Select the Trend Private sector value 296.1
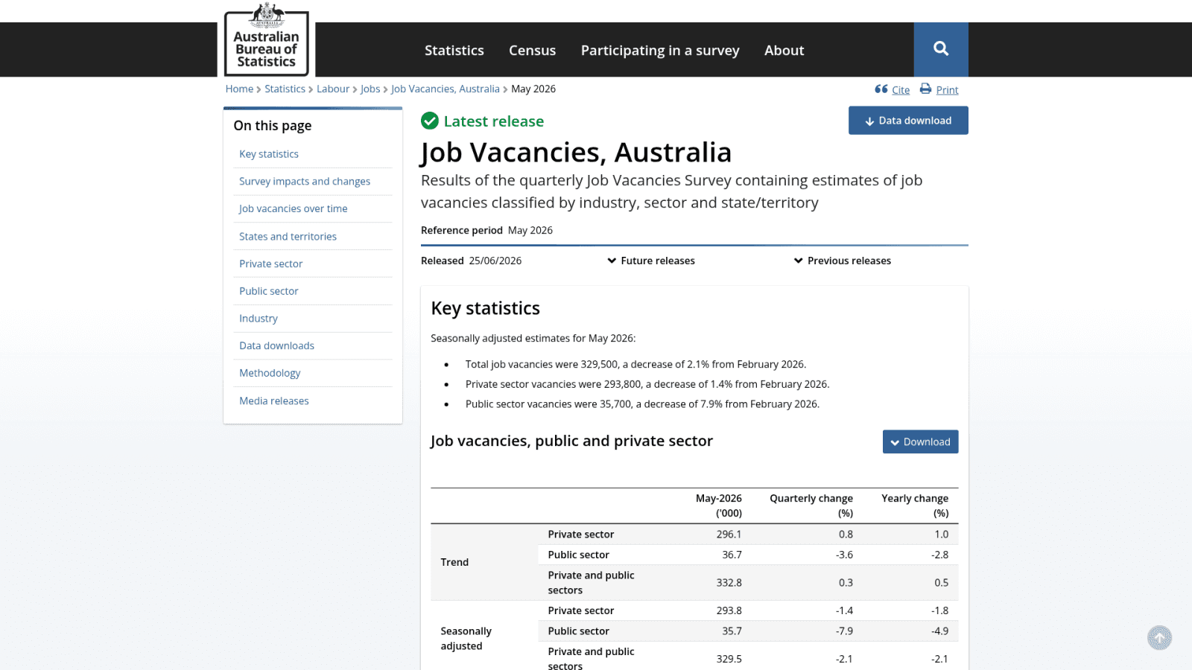The image size is (1192, 670). point(729,535)
